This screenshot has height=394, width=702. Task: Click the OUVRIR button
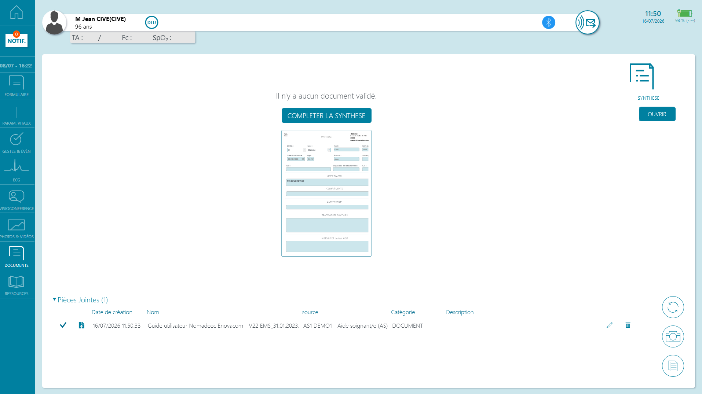pyautogui.click(x=657, y=114)
